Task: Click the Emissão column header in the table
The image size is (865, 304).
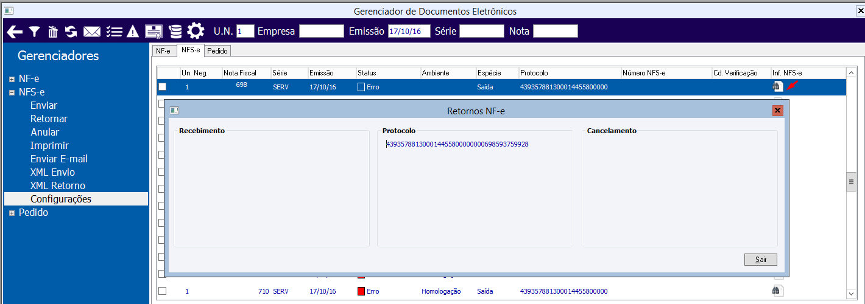Action: click(x=332, y=73)
